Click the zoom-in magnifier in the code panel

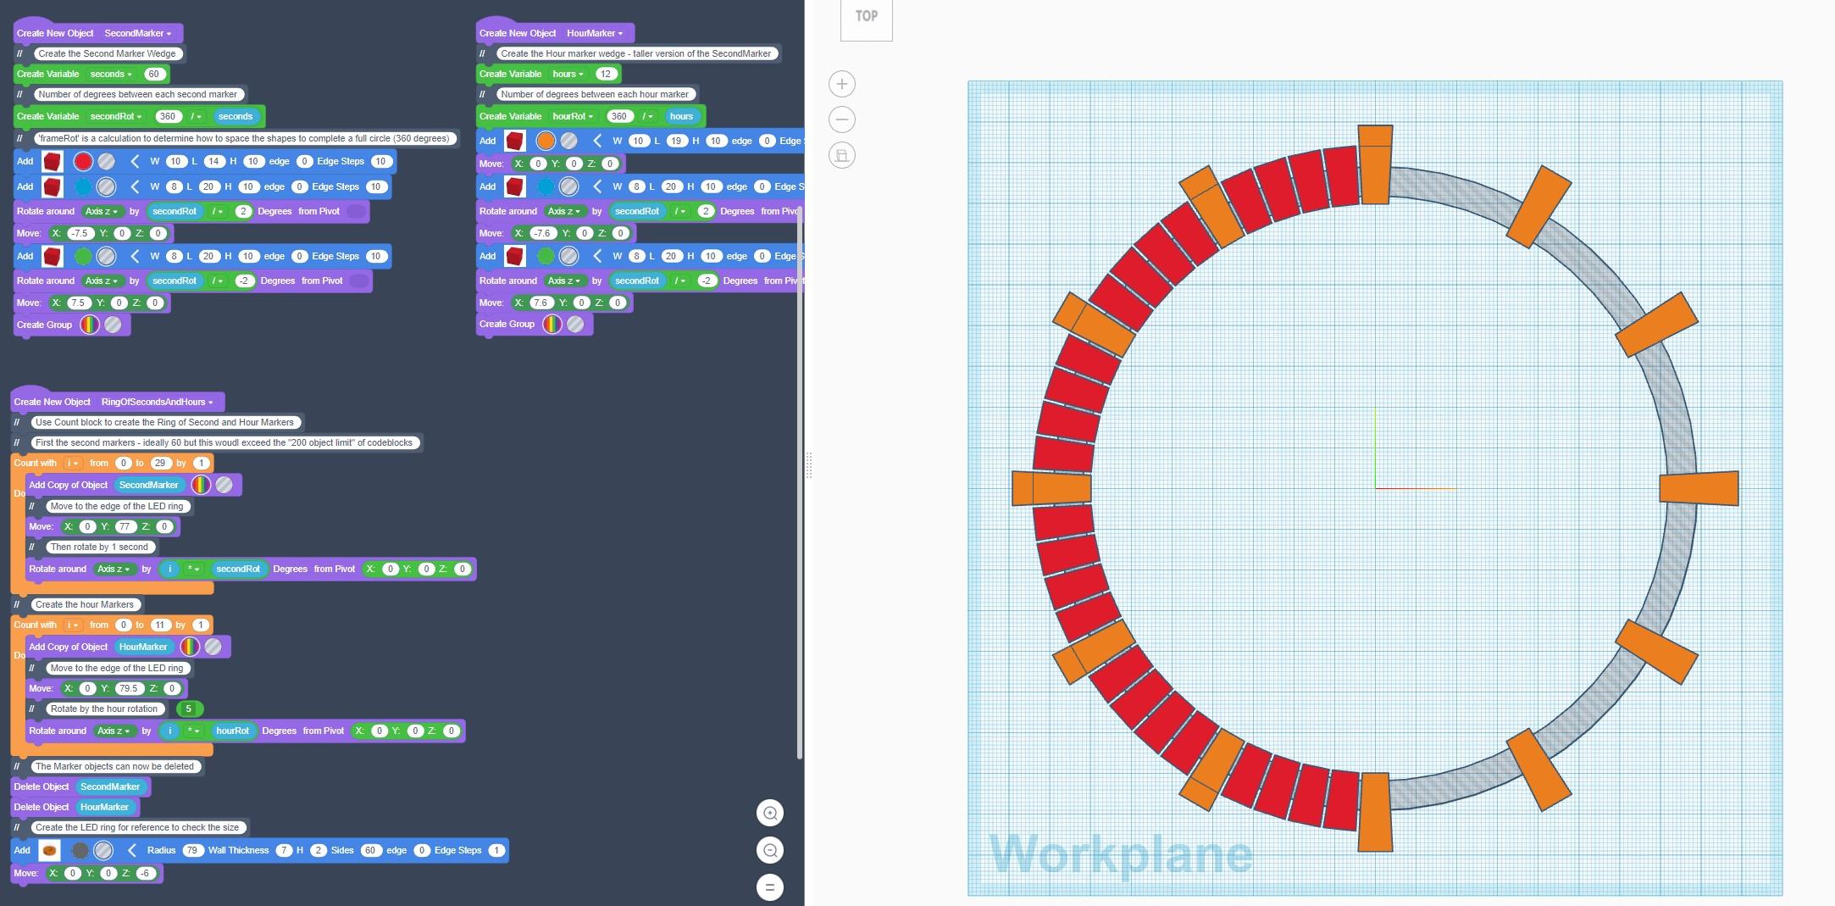[x=769, y=812]
